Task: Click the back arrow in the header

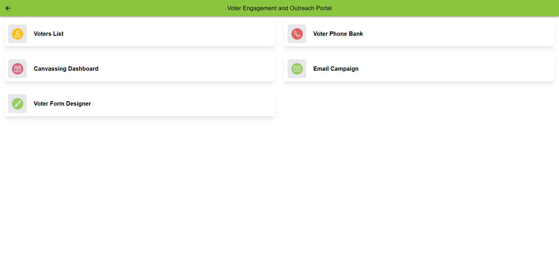Action: point(8,8)
